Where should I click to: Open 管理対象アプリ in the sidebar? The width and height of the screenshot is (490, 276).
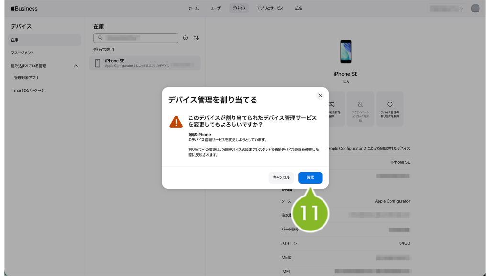(26, 78)
